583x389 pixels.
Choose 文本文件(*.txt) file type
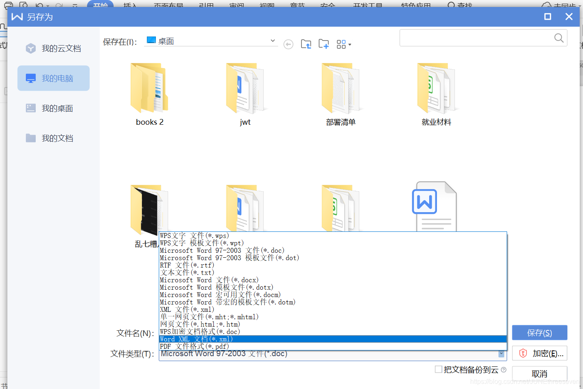333,272
